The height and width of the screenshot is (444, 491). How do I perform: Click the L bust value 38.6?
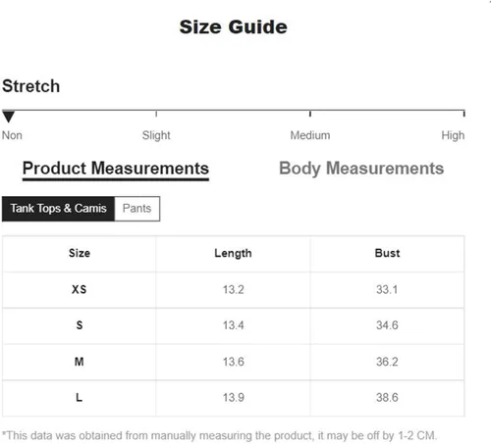[x=387, y=398]
